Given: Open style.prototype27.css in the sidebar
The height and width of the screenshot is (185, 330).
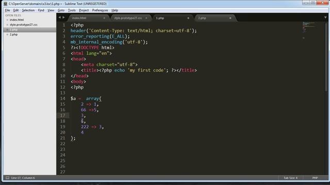Looking at the screenshot, I should [x=24, y=25].
